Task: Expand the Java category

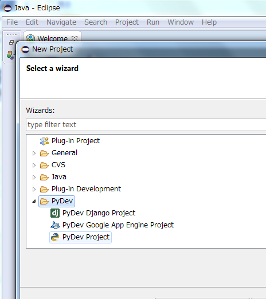Action: [34, 177]
